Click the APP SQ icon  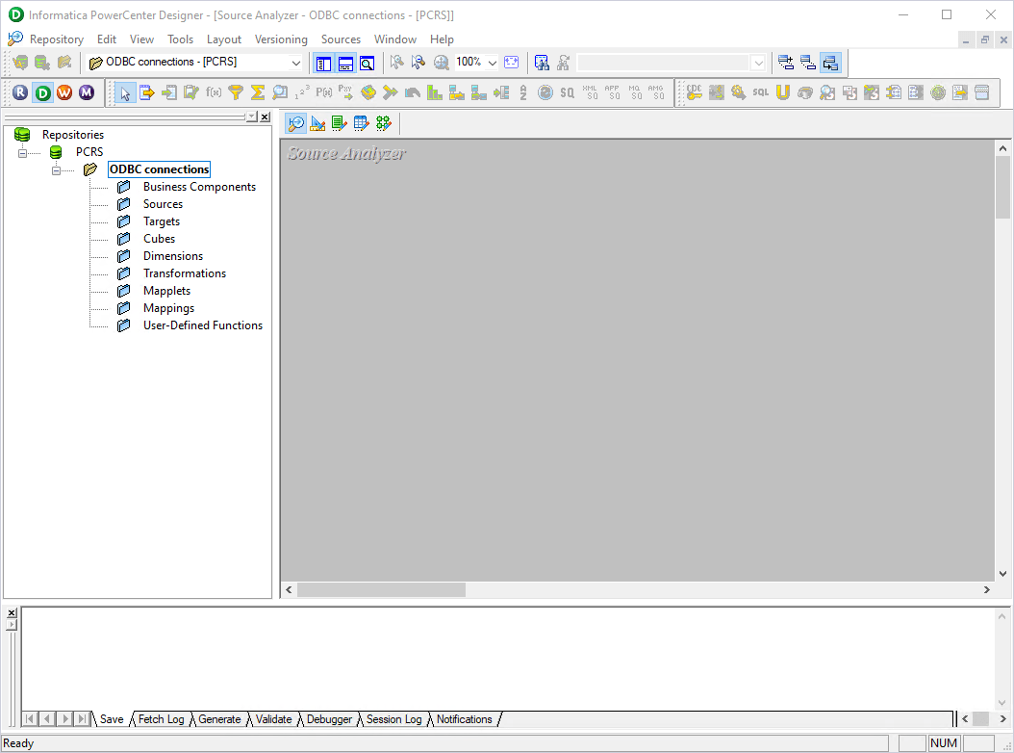click(x=612, y=92)
